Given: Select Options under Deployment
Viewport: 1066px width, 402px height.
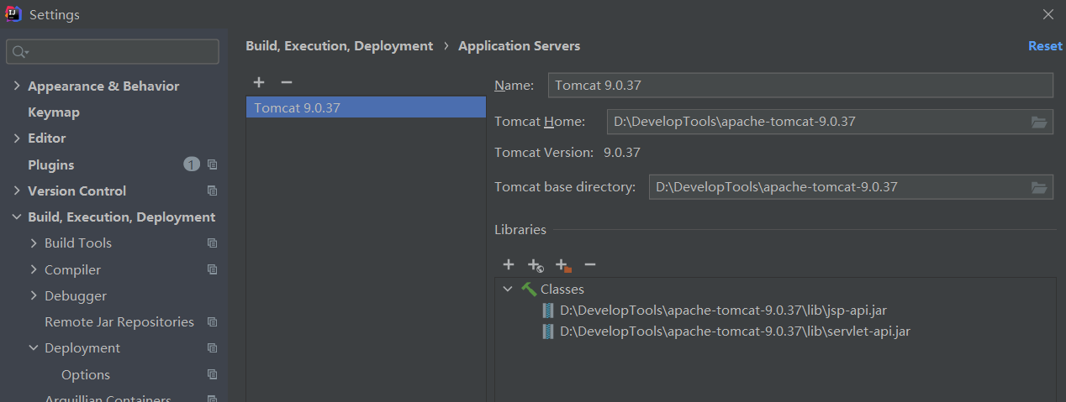Looking at the screenshot, I should [86, 375].
